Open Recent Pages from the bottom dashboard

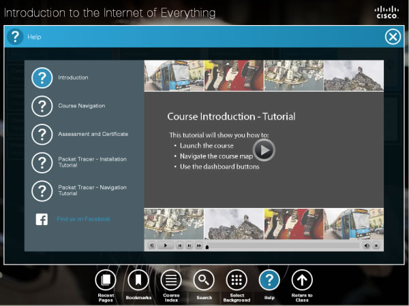[x=105, y=279]
